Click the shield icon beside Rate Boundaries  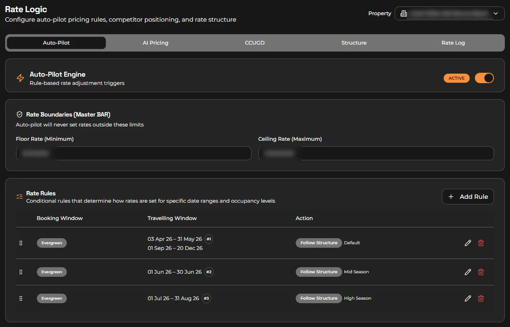click(x=20, y=114)
